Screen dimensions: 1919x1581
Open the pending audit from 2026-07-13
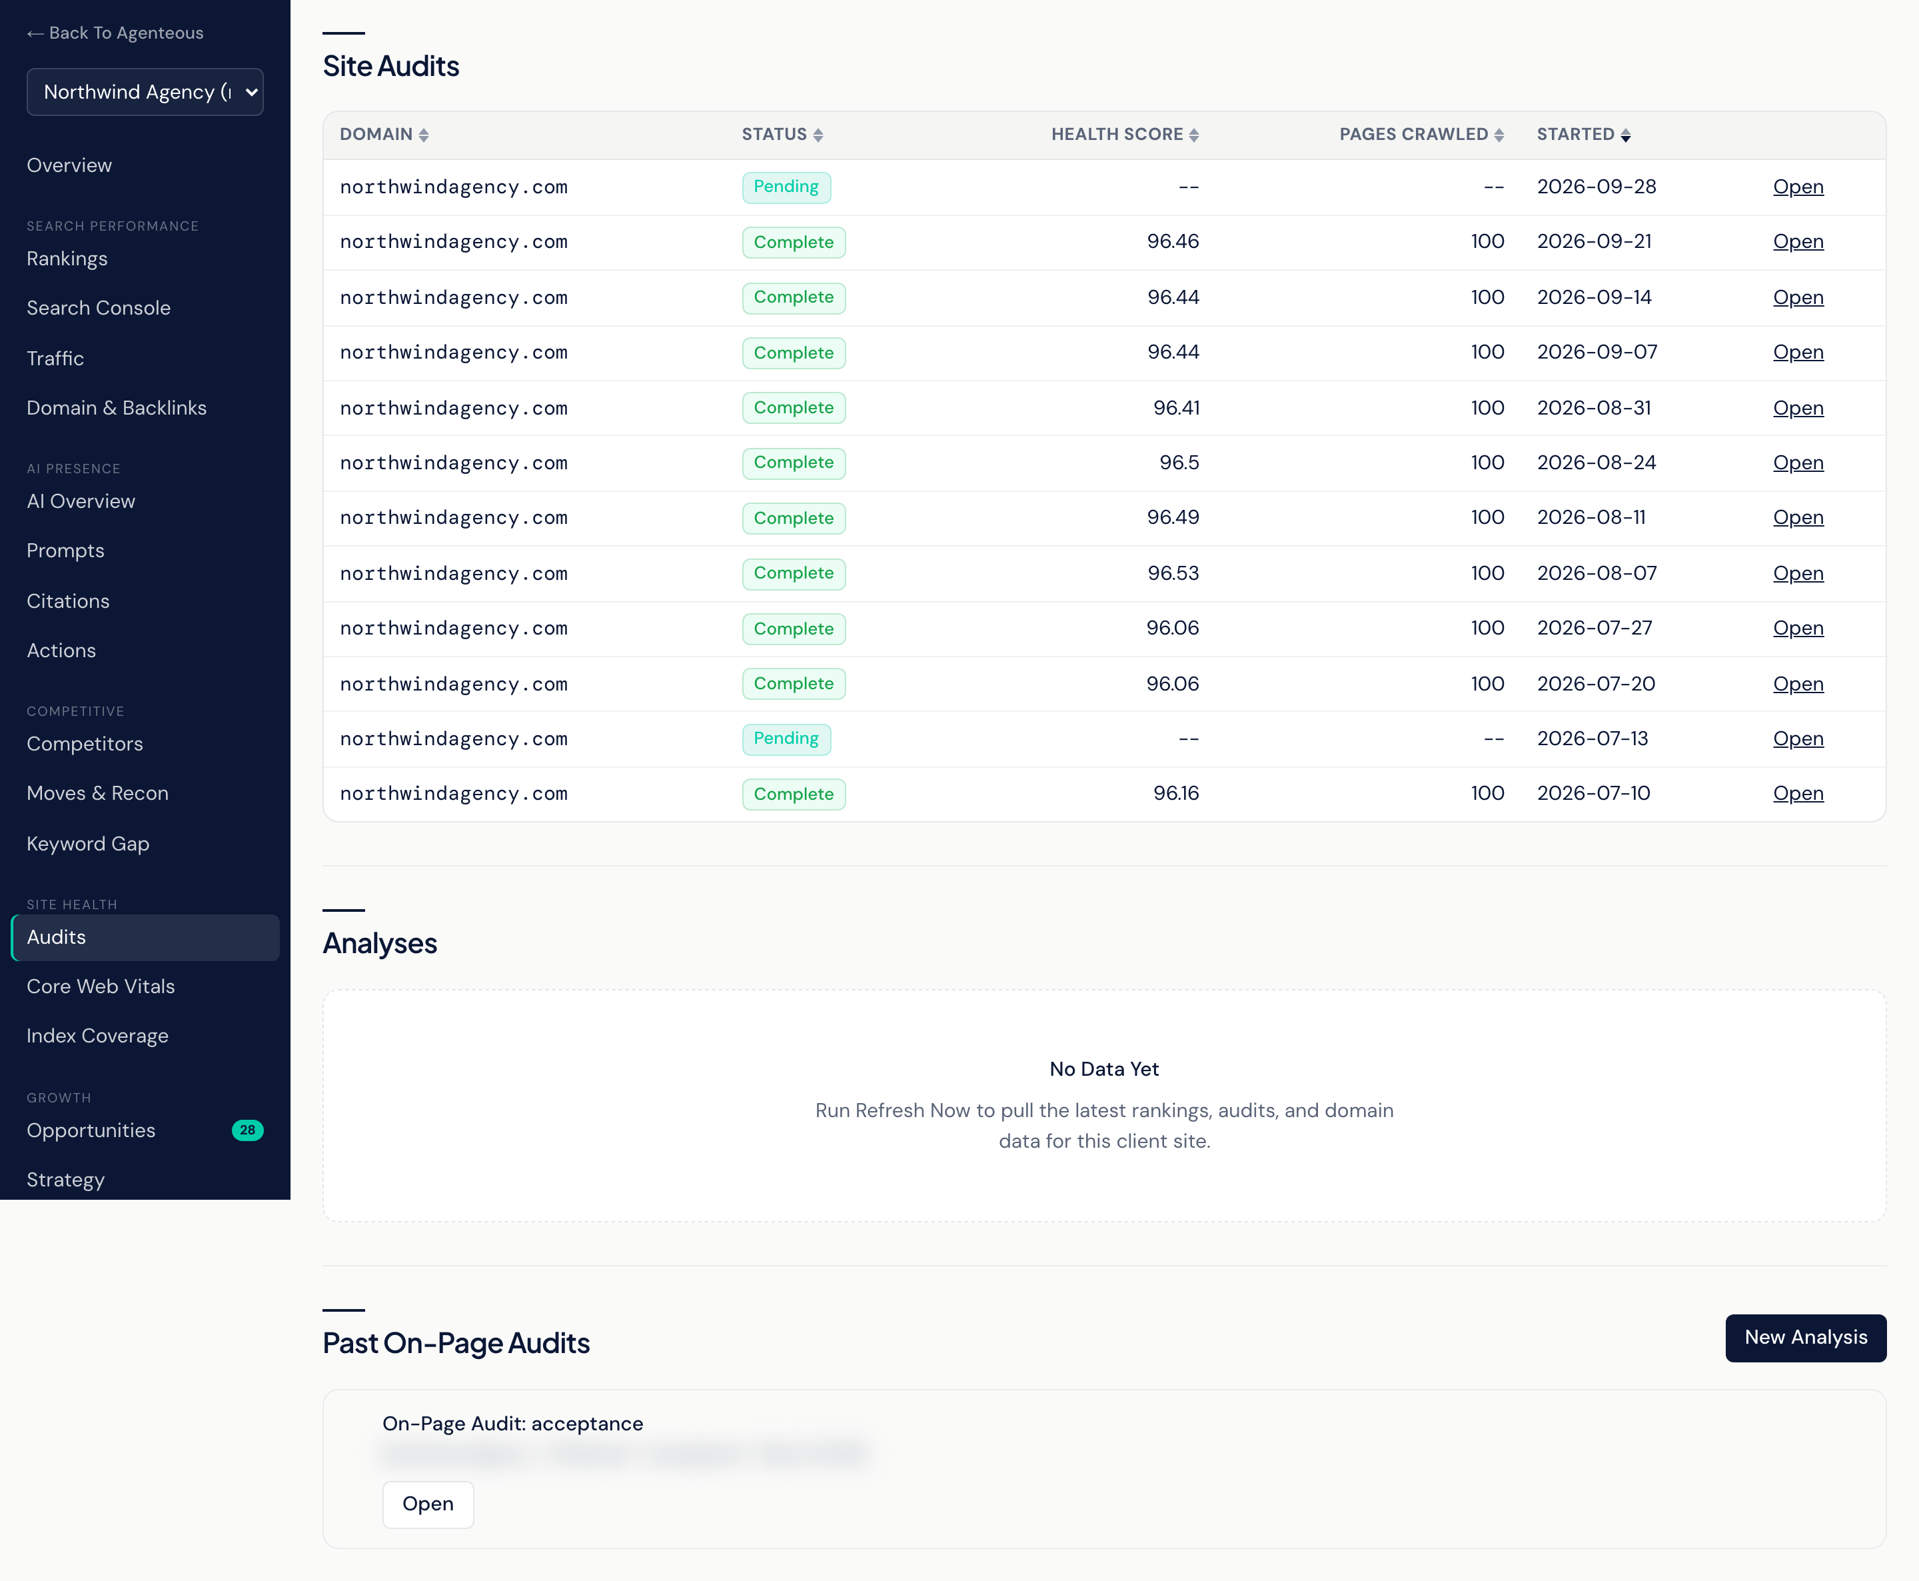point(1798,739)
